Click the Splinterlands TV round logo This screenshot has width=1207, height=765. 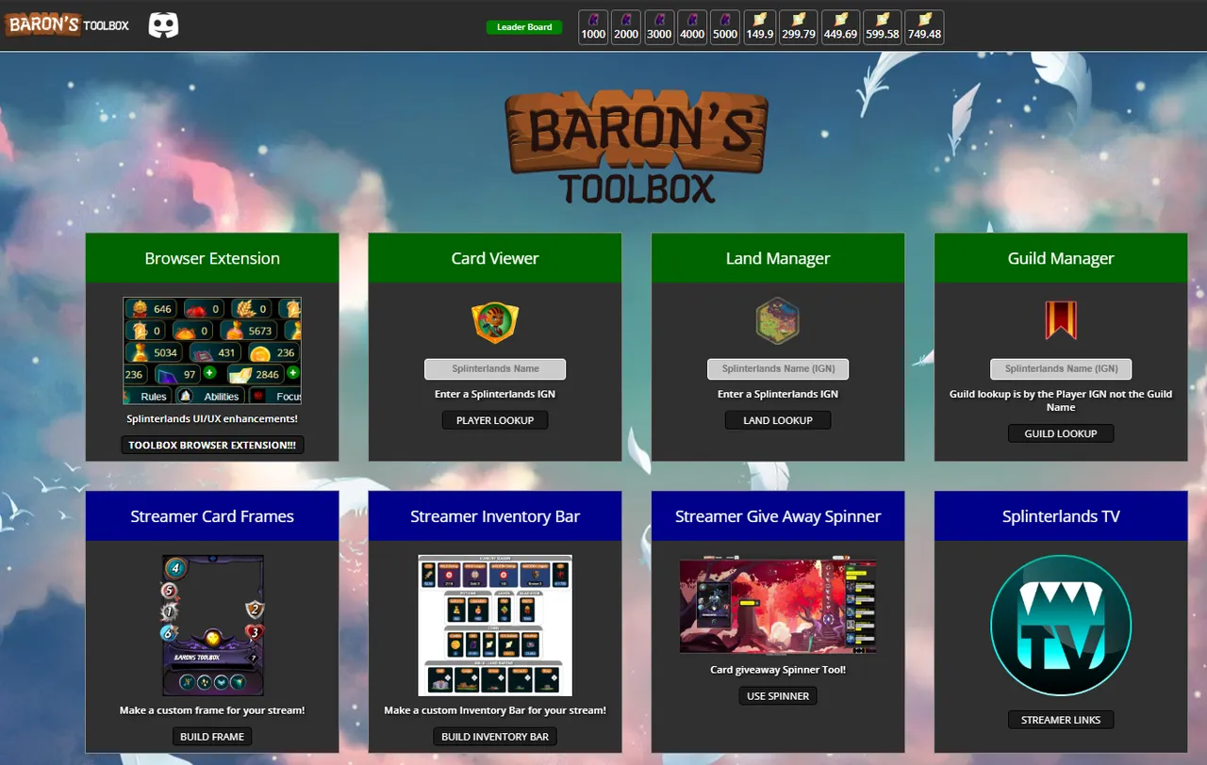[1061, 626]
